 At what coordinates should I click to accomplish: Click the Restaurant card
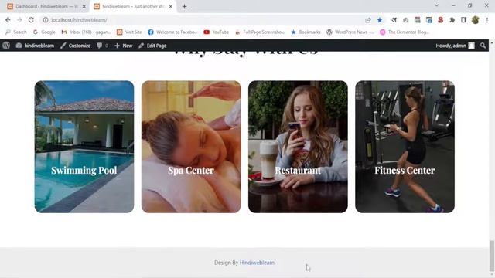(x=298, y=147)
